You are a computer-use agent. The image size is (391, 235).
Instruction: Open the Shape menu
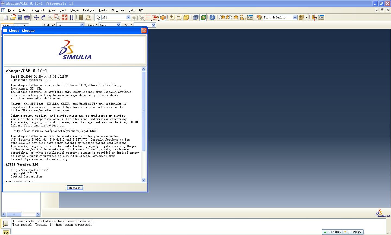pyautogui.click(x=74, y=10)
